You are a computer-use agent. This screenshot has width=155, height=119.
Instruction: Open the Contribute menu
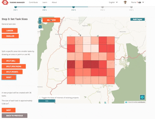pyautogui.click(x=33, y=2)
